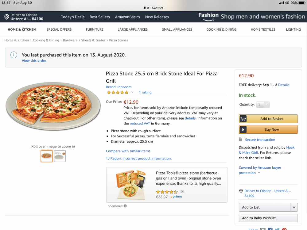This screenshot has width=307, height=230.
Task: Click the delivery location pin icon in header
Action: (x=7, y=17)
